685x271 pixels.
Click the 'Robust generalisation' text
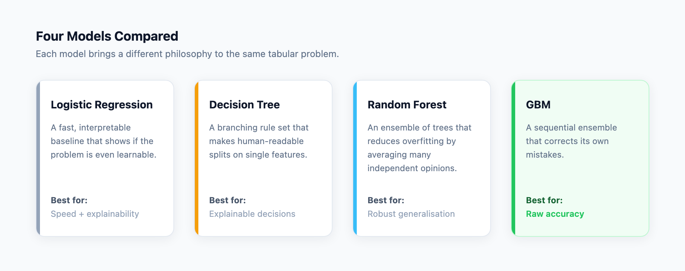click(411, 214)
